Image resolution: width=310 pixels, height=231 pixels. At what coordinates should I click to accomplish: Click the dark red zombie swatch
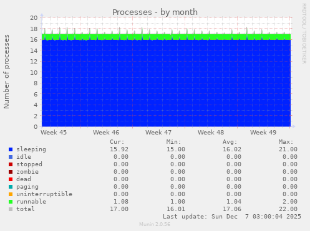pos(11,172)
